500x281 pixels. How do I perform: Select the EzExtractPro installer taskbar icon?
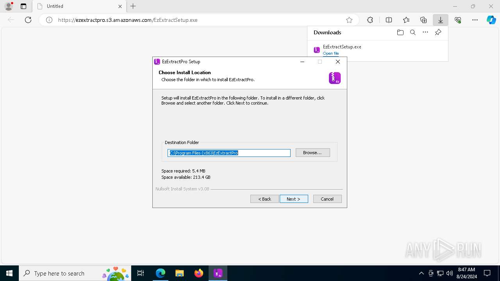pyautogui.click(x=218, y=274)
